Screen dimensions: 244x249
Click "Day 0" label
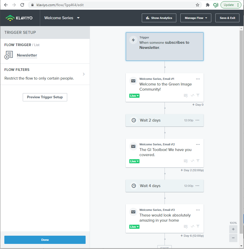200,105
